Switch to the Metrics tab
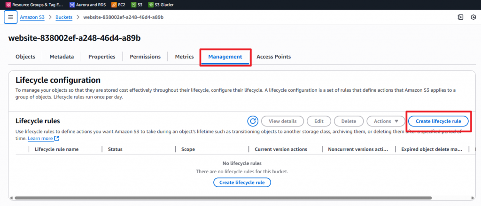Screen dimensions: 481x206 click(x=184, y=57)
